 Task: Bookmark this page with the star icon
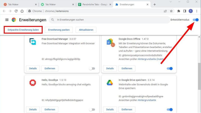click(171, 11)
